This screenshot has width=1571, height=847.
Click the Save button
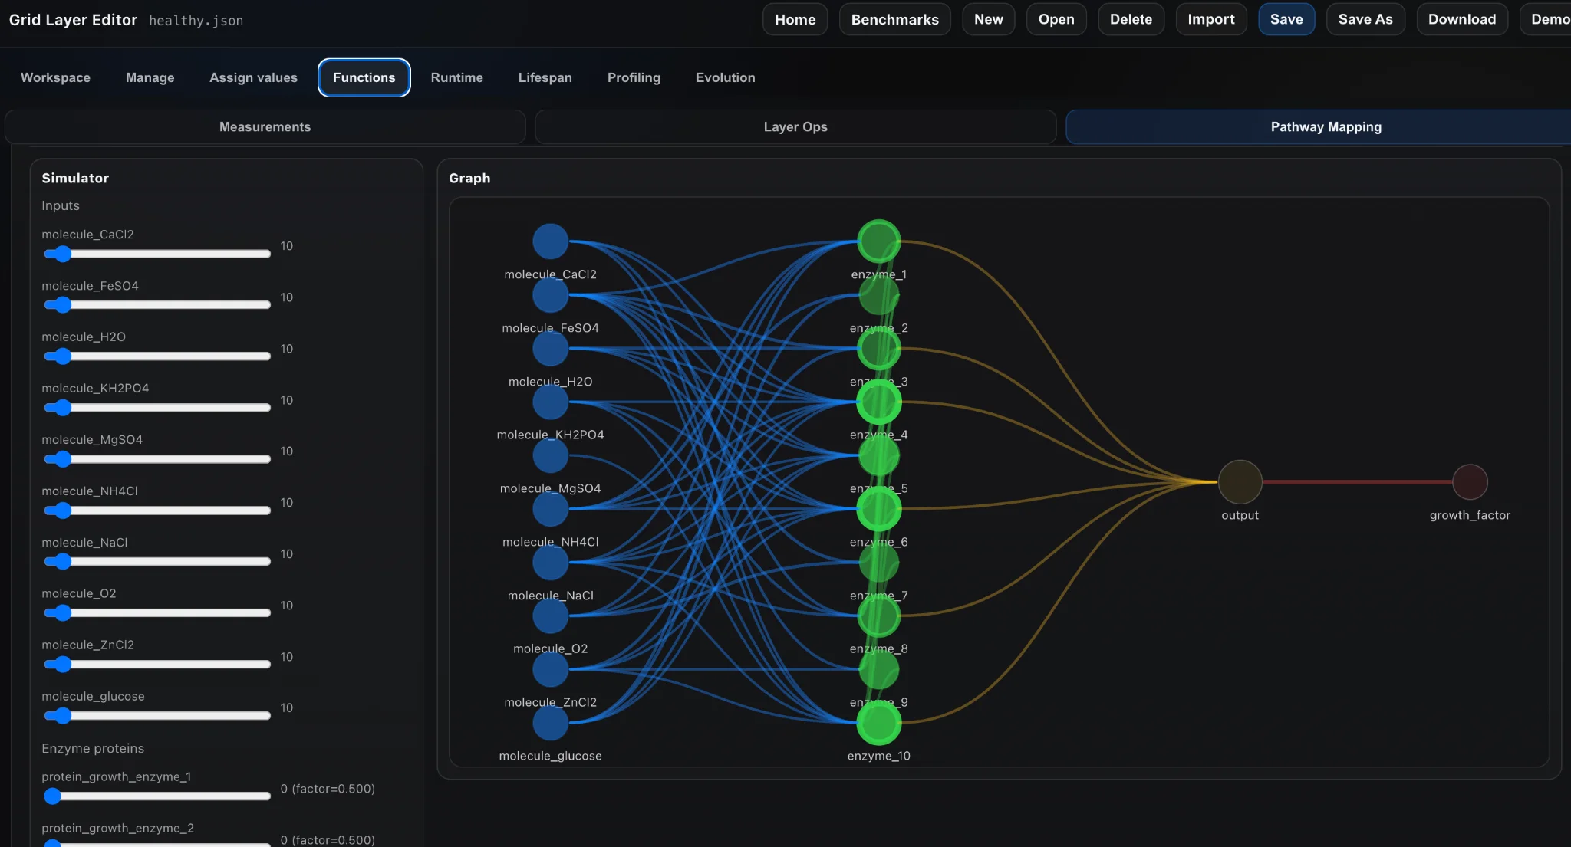tap(1286, 19)
